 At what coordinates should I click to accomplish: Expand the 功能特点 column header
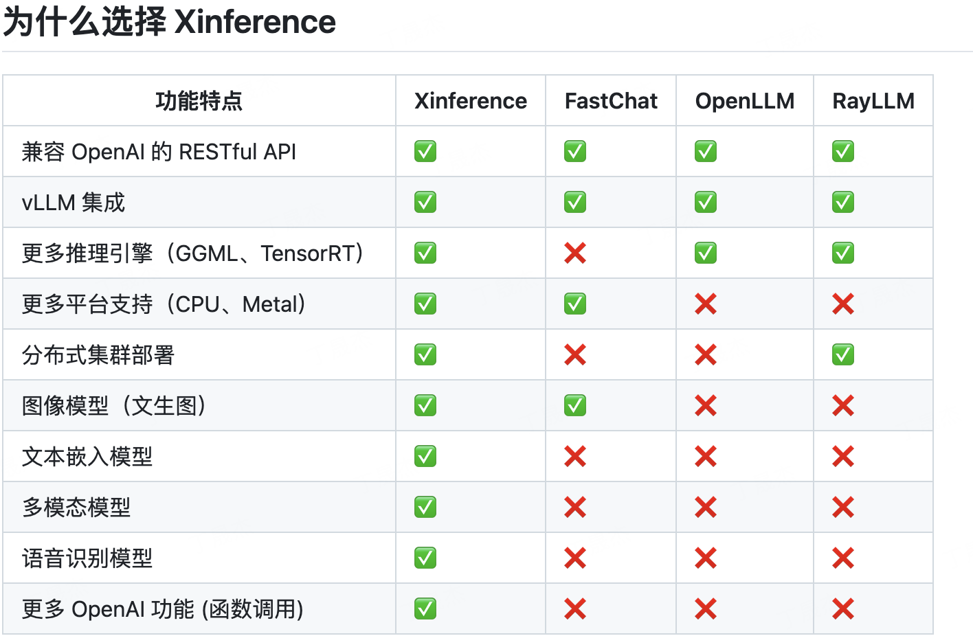199,100
